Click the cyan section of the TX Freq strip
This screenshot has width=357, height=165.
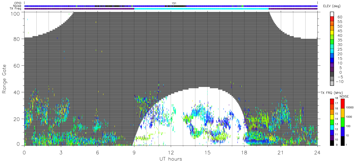coord(201,8)
